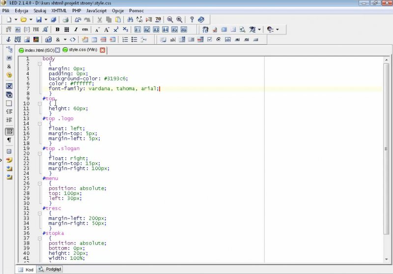Toggle word wrap icon in left sidebar

tap(9, 131)
